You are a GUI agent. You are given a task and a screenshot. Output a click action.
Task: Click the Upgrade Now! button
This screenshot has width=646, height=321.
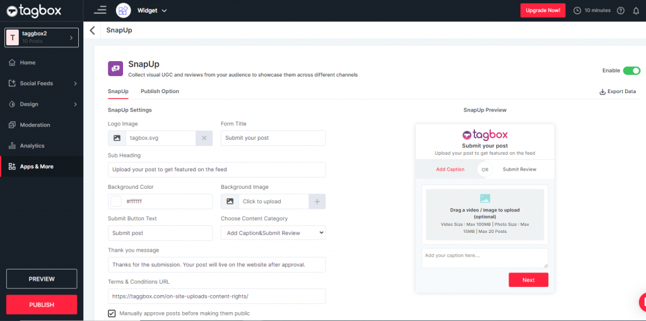point(543,11)
